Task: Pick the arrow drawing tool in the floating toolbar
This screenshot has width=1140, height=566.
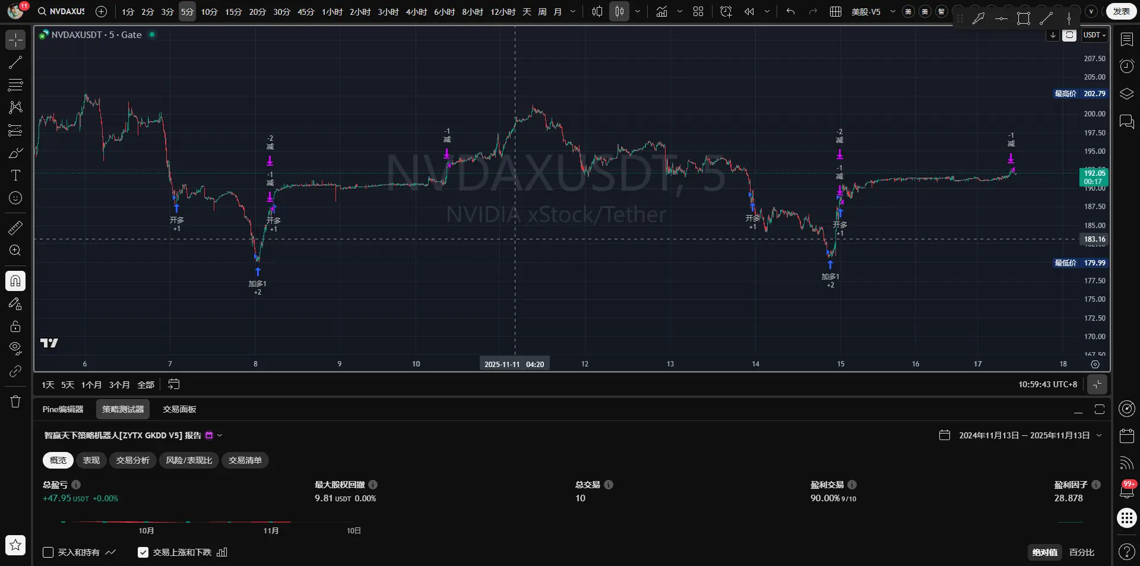Action: (978, 18)
